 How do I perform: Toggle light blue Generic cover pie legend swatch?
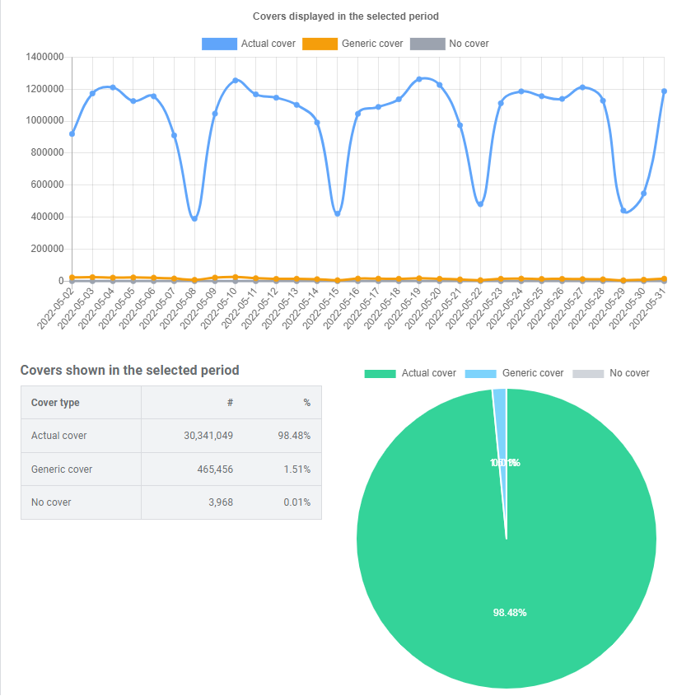pyautogui.click(x=480, y=373)
